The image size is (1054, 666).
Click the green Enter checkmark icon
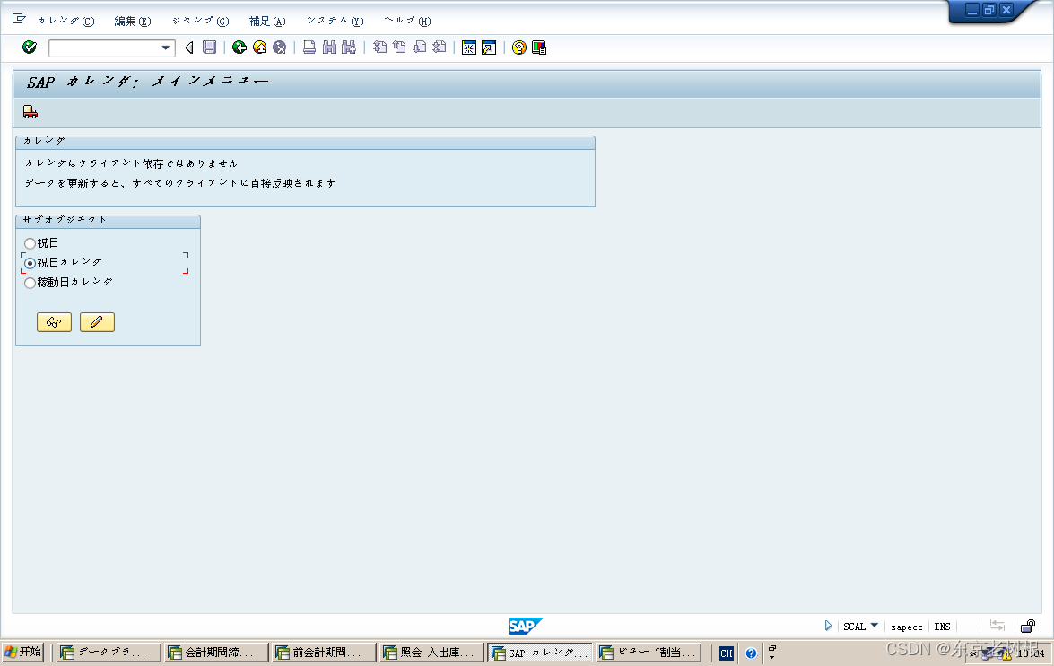coord(29,47)
